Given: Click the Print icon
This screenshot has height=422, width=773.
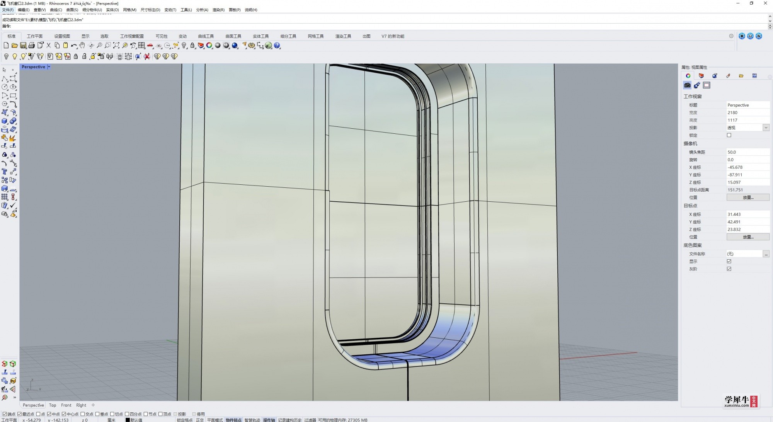Looking at the screenshot, I should pyautogui.click(x=32, y=46).
